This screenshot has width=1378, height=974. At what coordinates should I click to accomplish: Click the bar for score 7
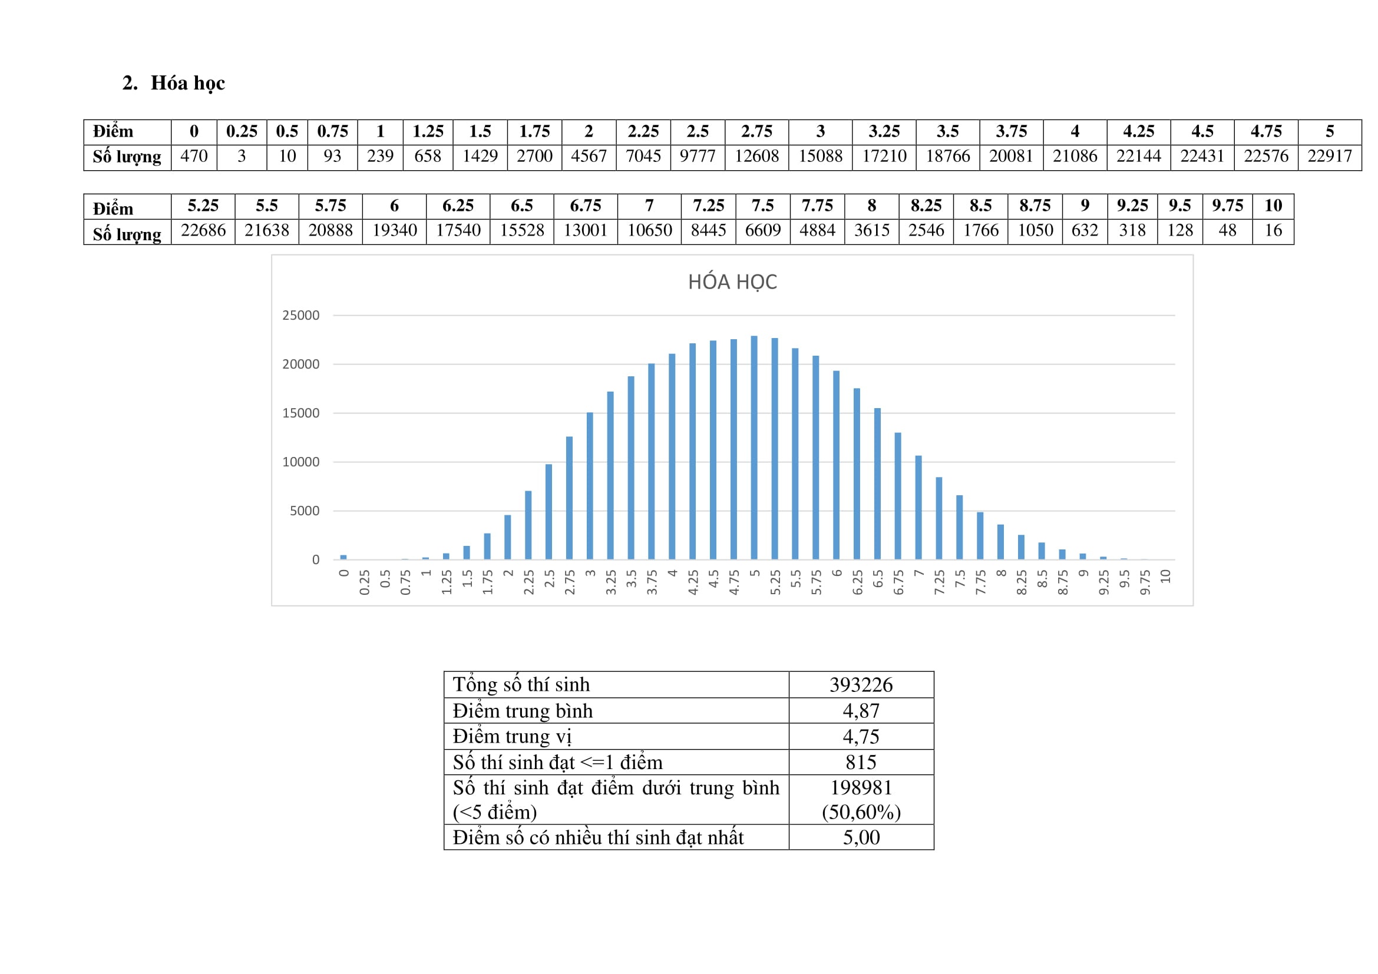(x=918, y=508)
